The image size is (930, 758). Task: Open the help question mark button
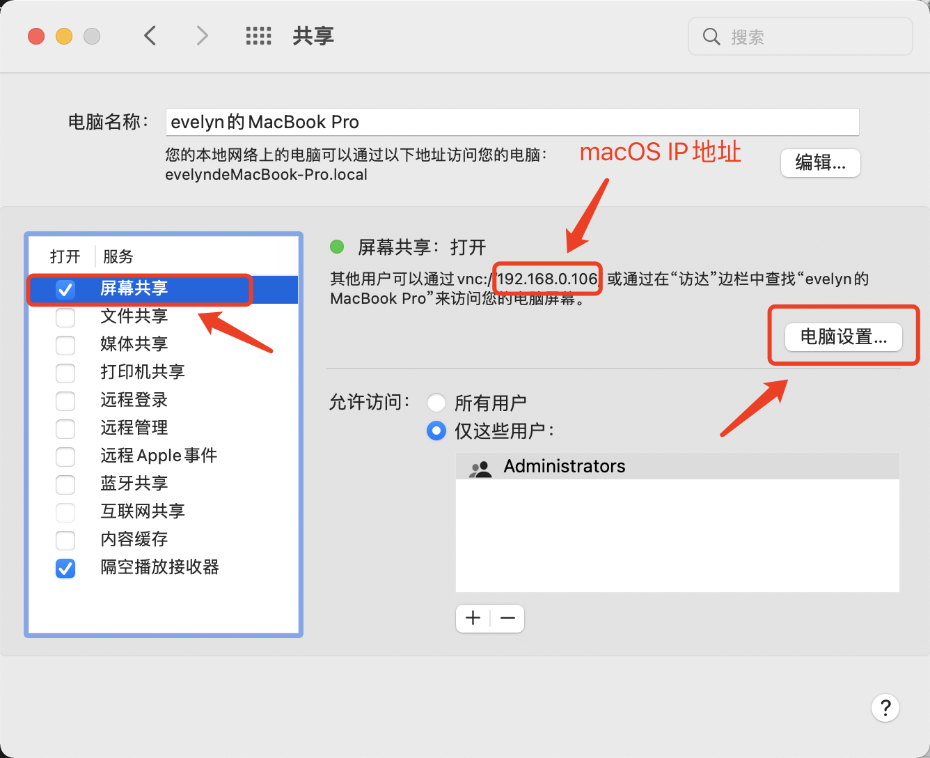(x=885, y=708)
